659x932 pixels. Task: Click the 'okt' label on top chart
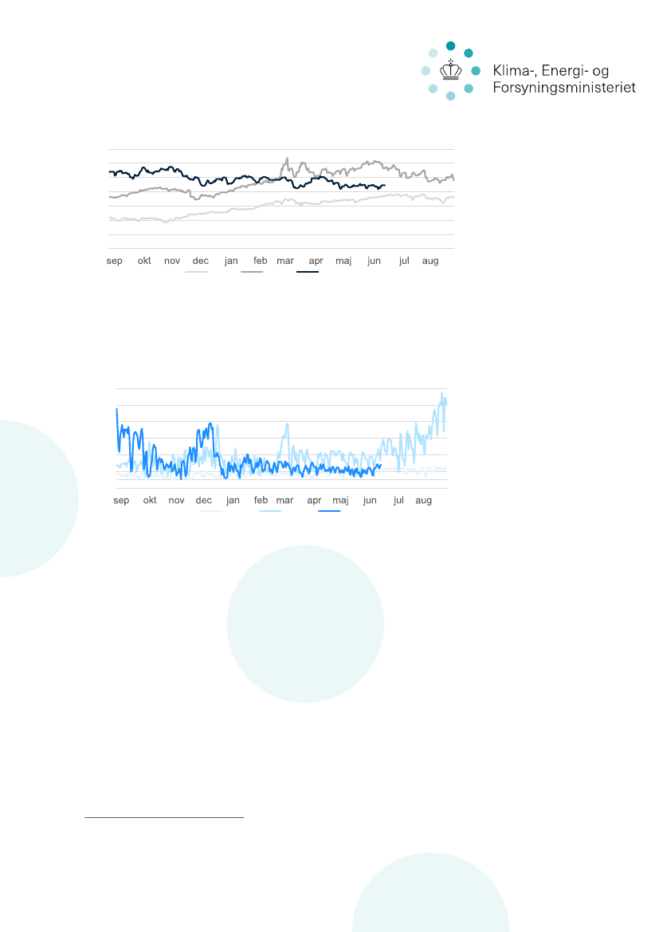(x=144, y=261)
